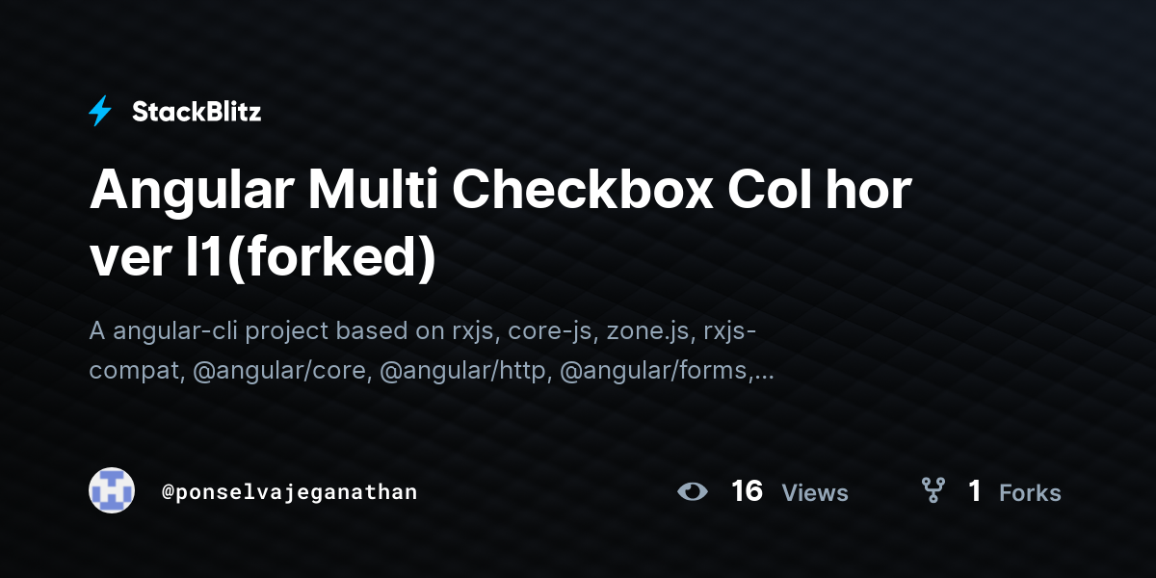The width and height of the screenshot is (1156, 578).
Task: Expand the truncated description ellipsis
Action: pyautogui.click(x=764, y=374)
